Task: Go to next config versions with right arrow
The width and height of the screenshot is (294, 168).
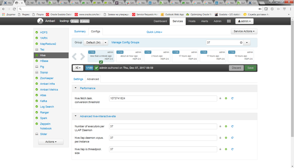Action: pyautogui.click(x=82, y=56)
